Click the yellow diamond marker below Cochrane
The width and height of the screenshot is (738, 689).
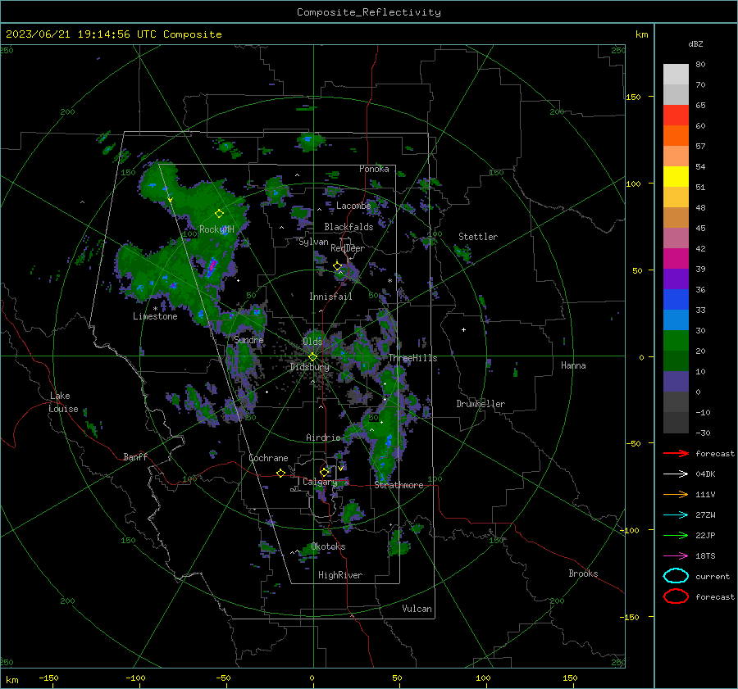pyautogui.click(x=280, y=473)
